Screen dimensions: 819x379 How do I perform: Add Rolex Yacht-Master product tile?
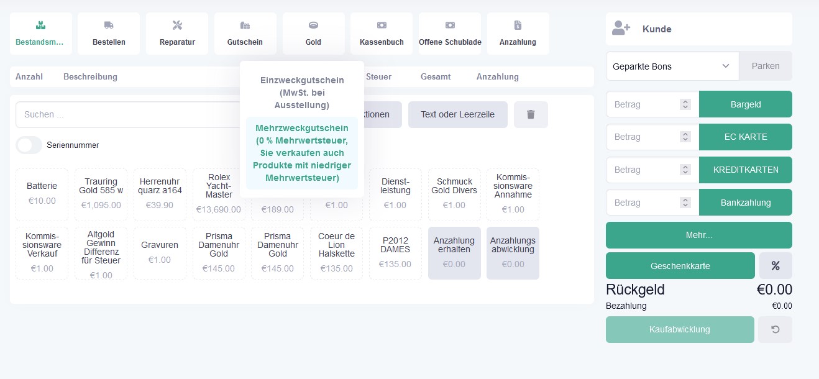tap(219, 194)
